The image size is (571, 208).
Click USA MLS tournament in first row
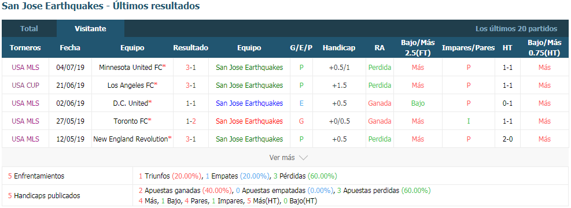(25, 67)
